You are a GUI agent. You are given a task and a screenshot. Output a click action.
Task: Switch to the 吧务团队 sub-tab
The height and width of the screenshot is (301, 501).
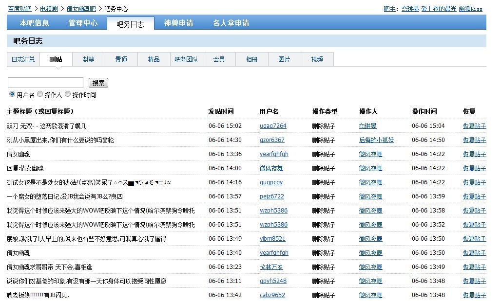pyautogui.click(x=186, y=59)
